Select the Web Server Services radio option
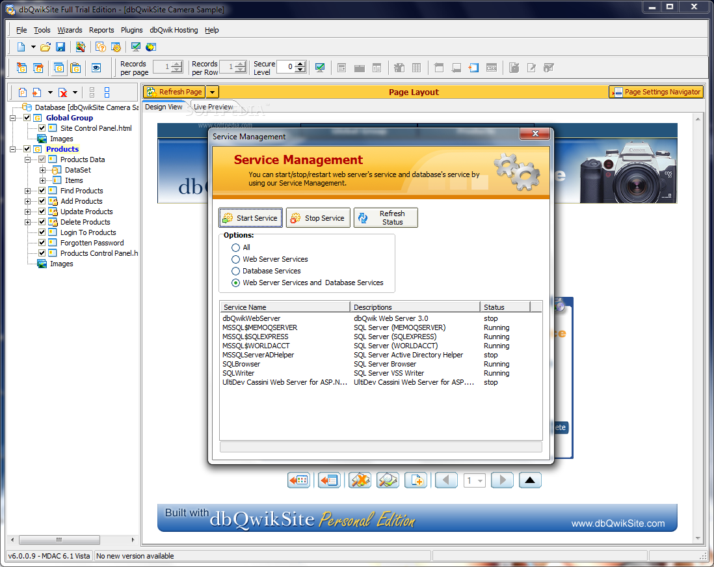Screen dimensions: 714x567 pos(235,259)
